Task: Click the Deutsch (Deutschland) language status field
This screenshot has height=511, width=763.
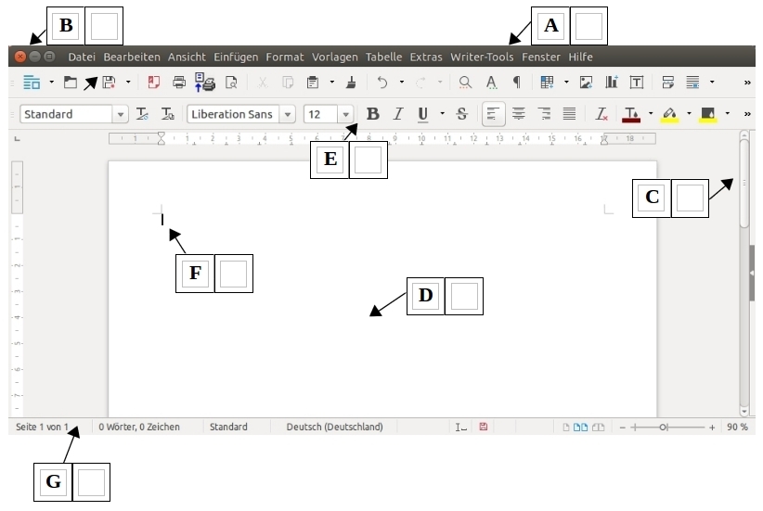Action: (334, 427)
